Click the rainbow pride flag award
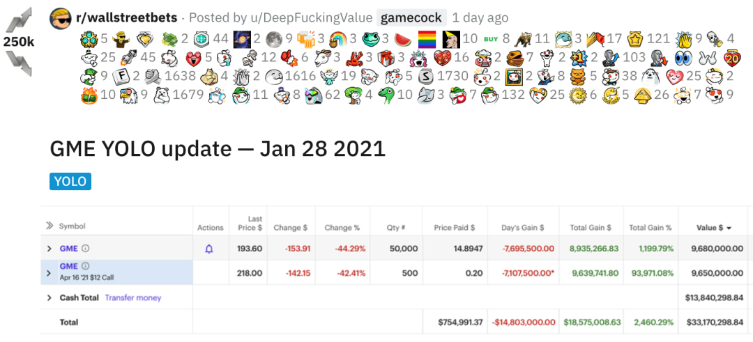The height and width of the screenshot is (342, 753). tap(427, 38)
